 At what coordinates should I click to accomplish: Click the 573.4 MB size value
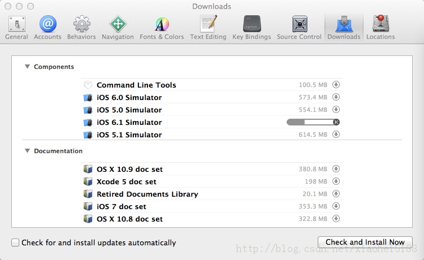tap(313, 97)
